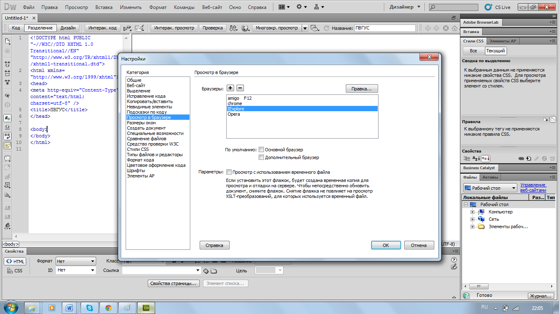Switch the CSS panel to Текущий mode

(496, 51)
